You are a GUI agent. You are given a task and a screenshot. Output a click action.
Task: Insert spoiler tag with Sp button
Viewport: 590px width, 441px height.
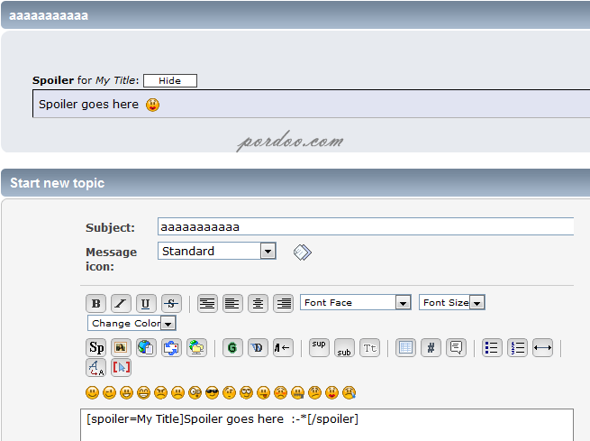point(96,347)
